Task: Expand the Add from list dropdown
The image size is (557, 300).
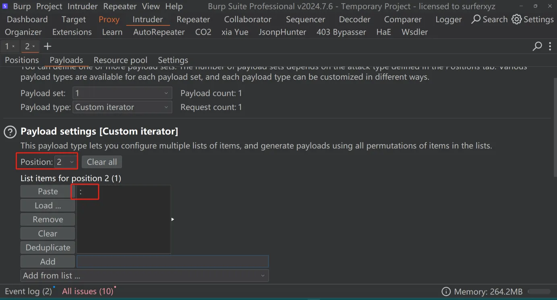Action: coord(145,276)
